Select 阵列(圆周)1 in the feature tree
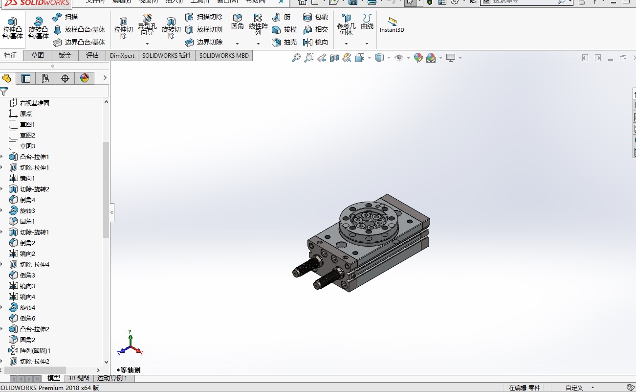The image size is (636, 392). pyautogui.click(x=35, y=350)
